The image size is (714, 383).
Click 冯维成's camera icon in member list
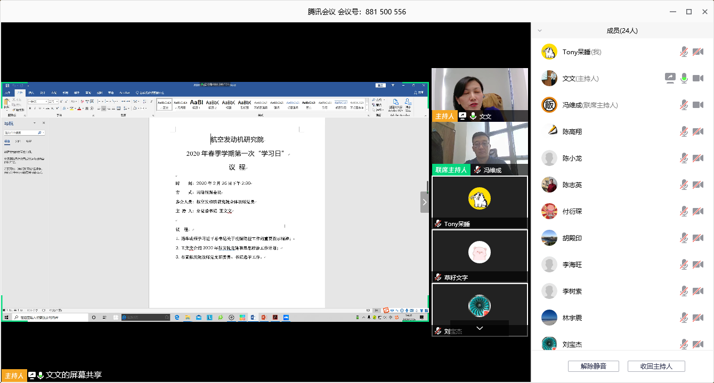(698, 105)
